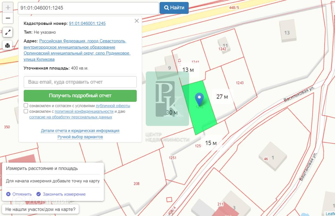Open Ручной выбор вариантов link
The width and height of the screenshot is (335, 216).
[80, 137]
